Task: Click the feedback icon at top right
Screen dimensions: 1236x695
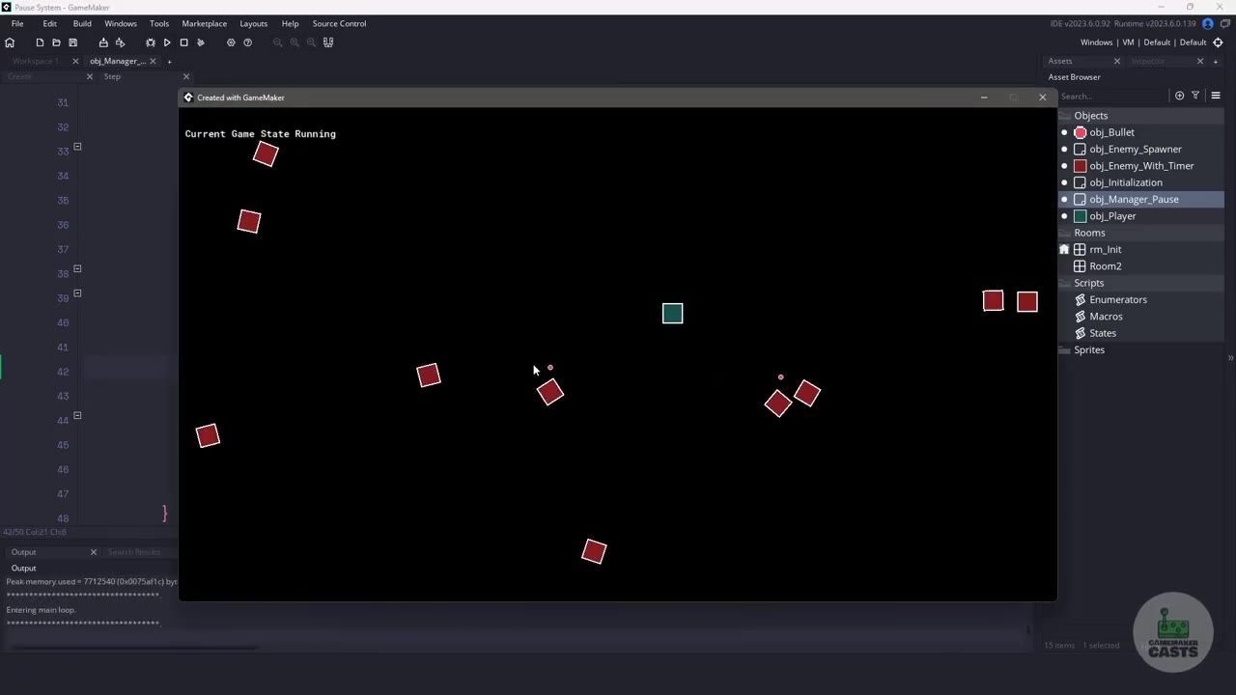Action: (x=1225, y=23)
